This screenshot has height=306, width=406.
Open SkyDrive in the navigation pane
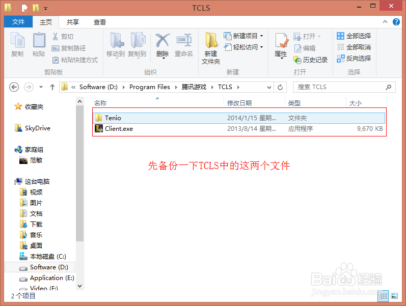click(33, 128)
